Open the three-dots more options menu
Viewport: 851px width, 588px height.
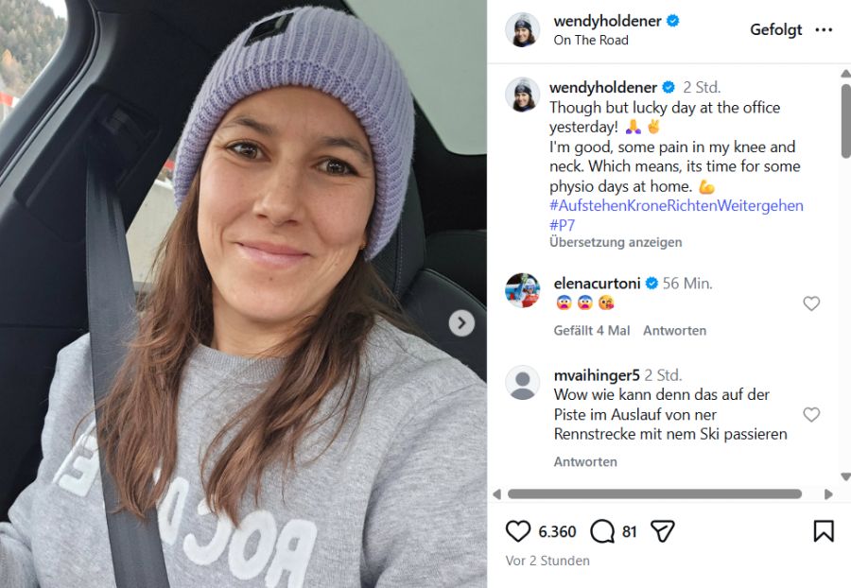click(824, 30)
